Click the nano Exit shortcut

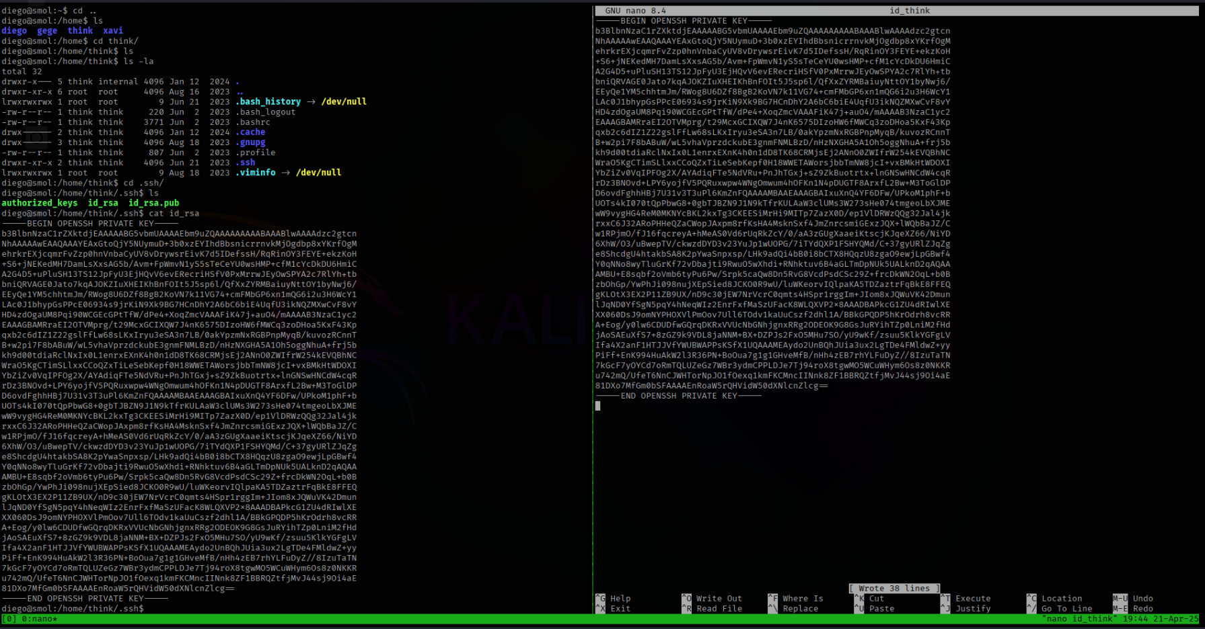click(613, 609)
